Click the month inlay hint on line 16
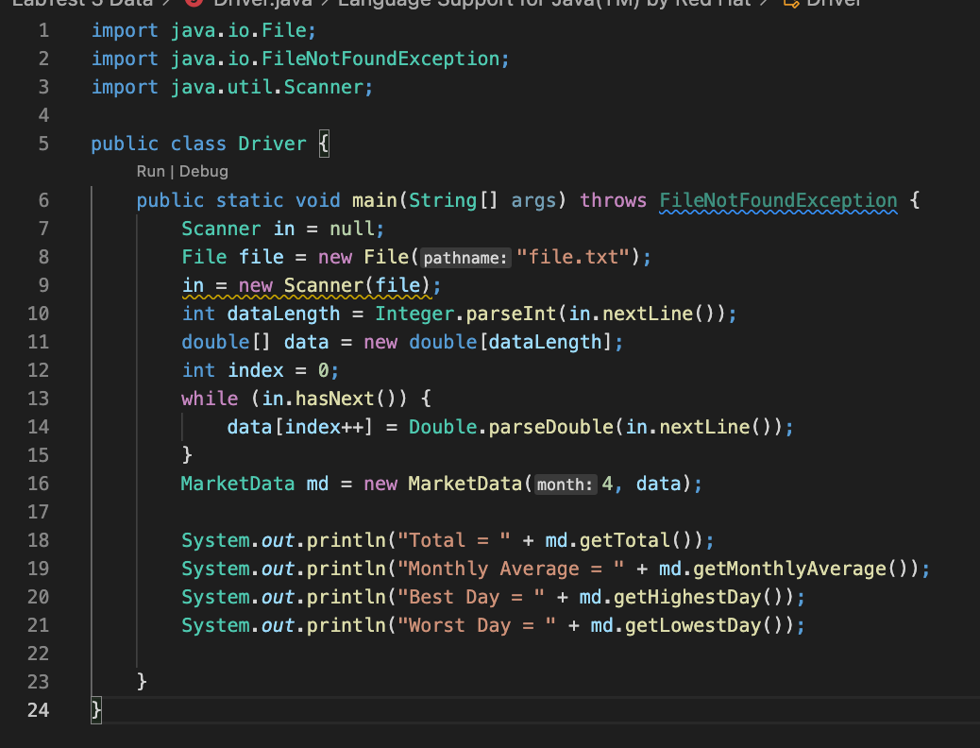 (x=564, y=484)
